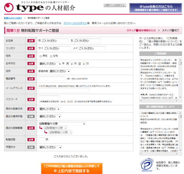
Task: Click the 生年月日 row label
Action: (11, 64)
